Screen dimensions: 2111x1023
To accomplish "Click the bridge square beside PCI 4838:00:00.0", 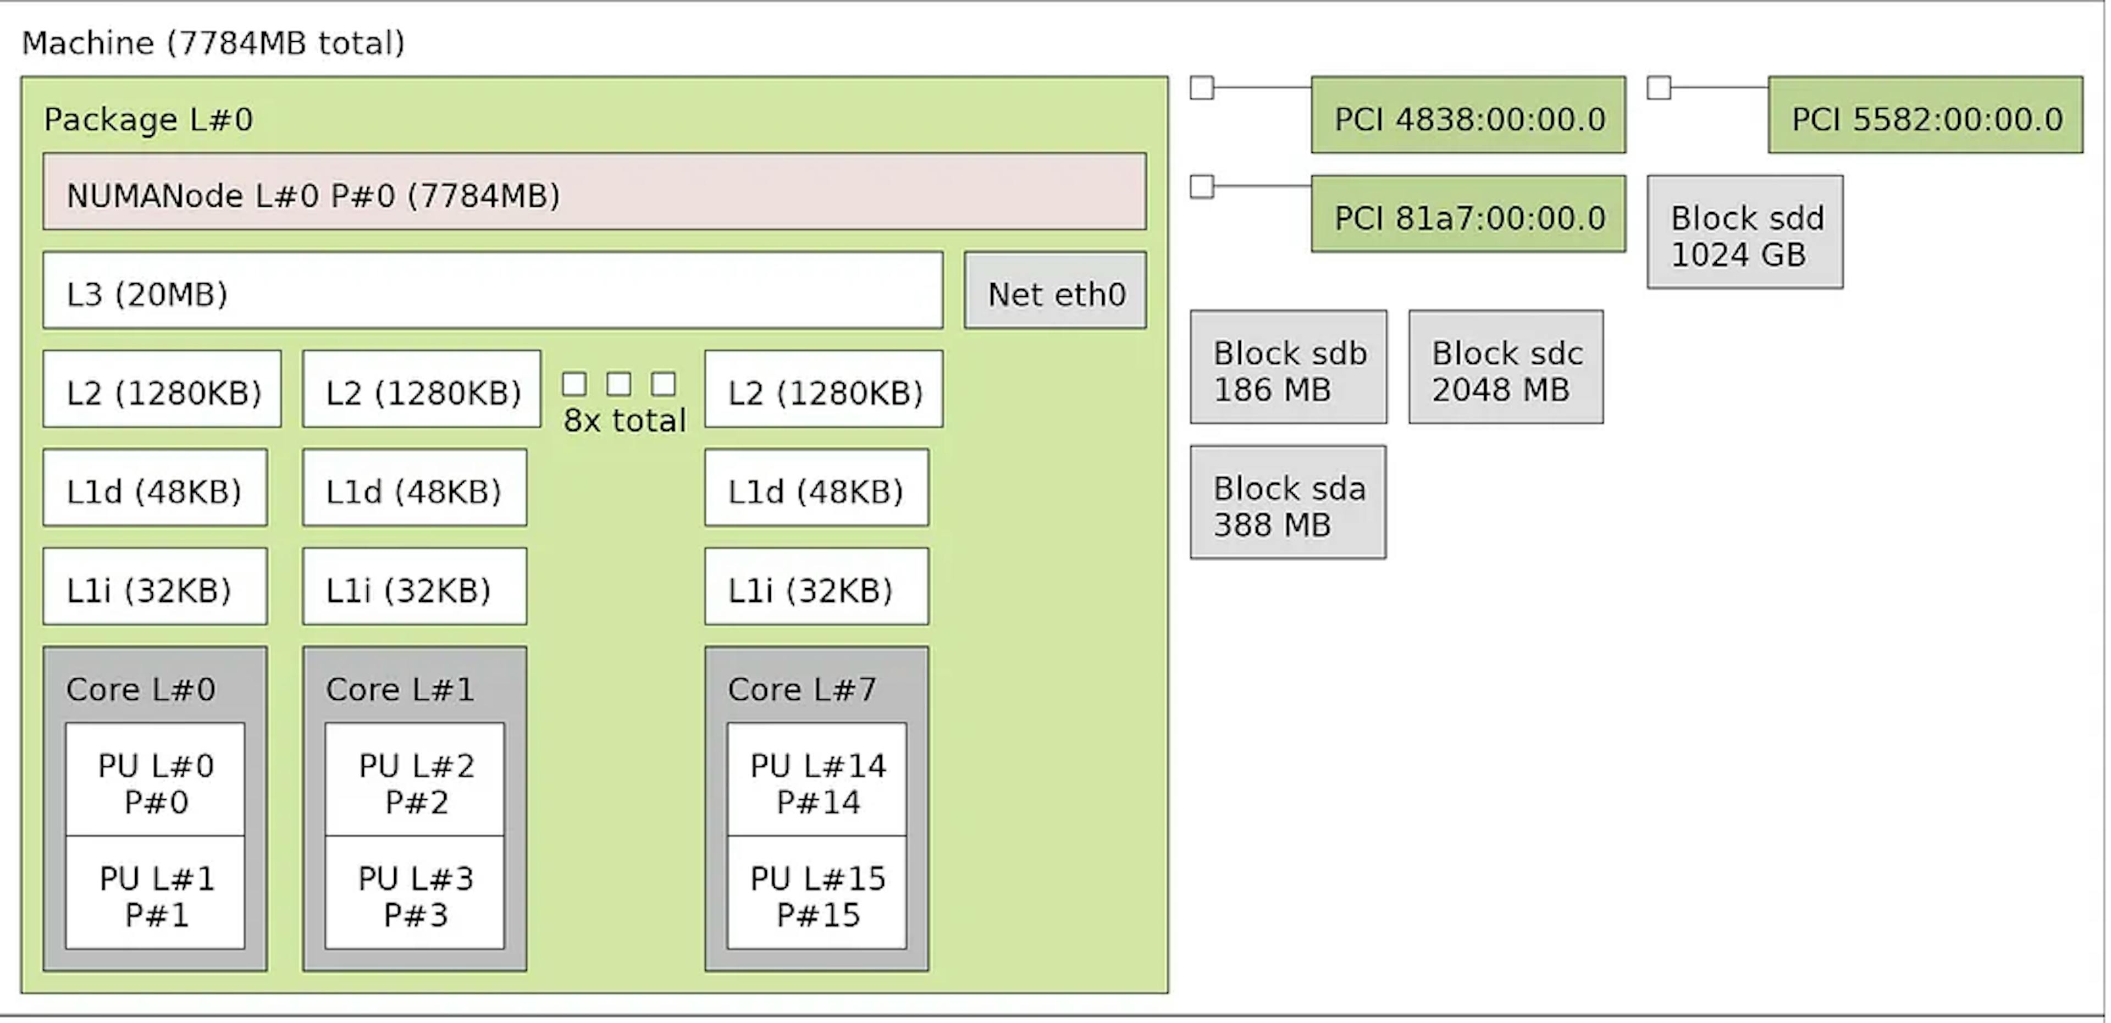I will click(x=1201, y=88).
